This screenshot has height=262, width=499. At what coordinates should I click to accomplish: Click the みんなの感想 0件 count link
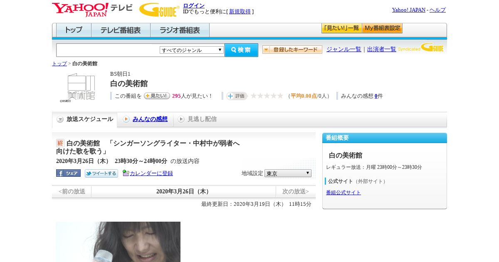376,96
